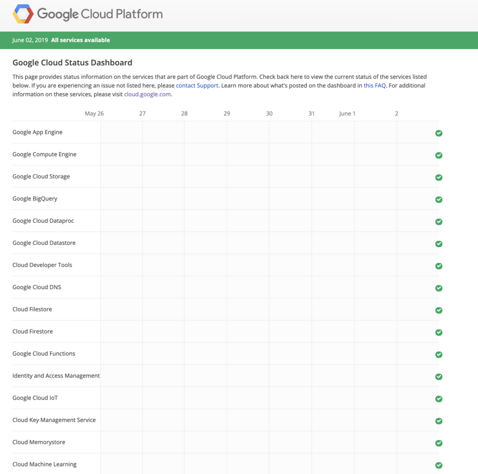
Task: Click the green checkmark for Google Cloud Functions
Action: [438, 354]
